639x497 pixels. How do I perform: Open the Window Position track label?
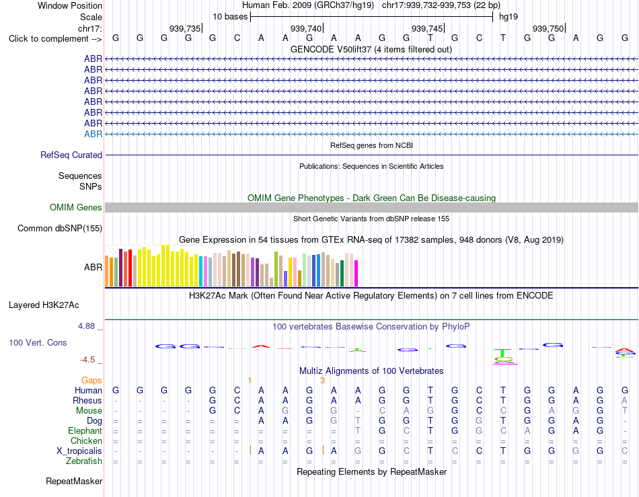pos(70,5)
